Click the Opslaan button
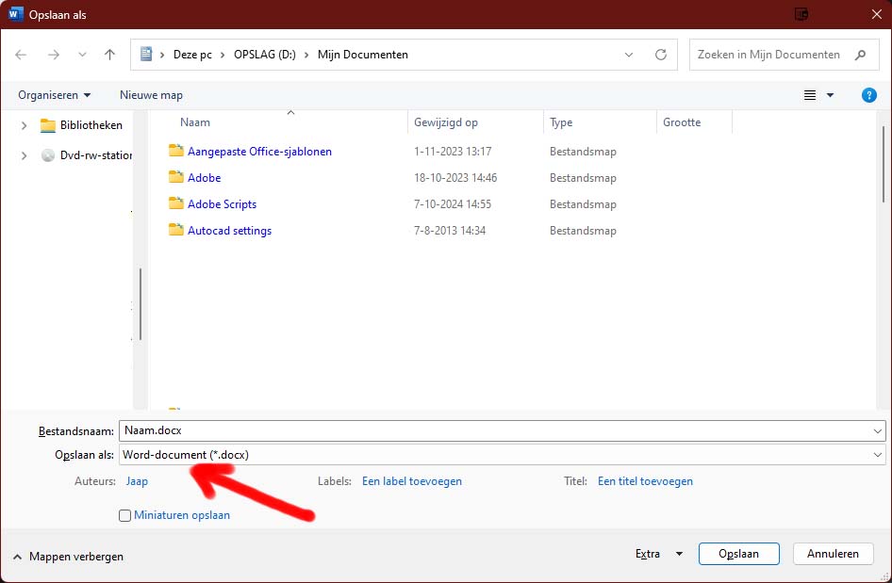 pyautogui.click(x=739, y=554)
